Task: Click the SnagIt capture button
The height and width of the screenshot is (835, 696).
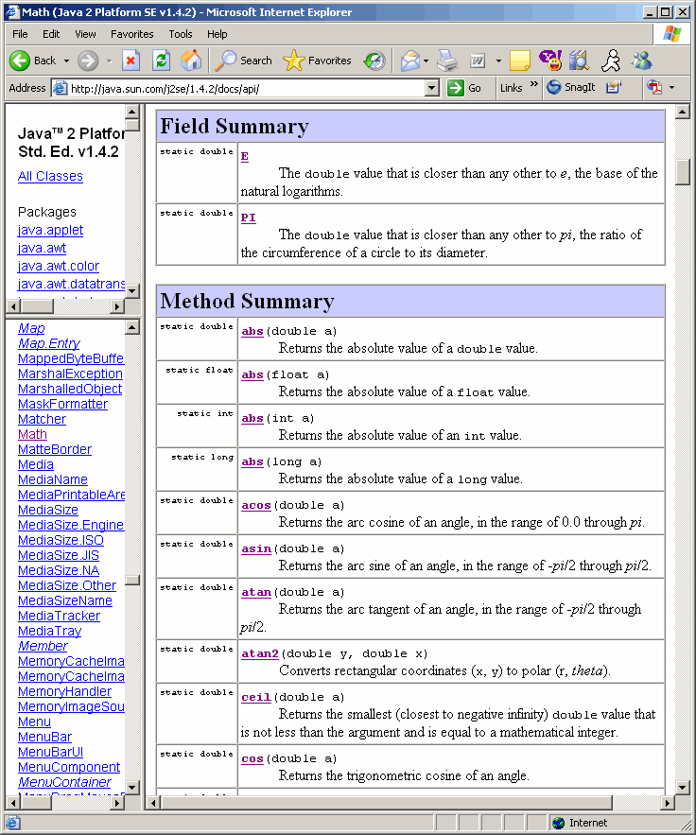Action: click(x=571, y=87)
